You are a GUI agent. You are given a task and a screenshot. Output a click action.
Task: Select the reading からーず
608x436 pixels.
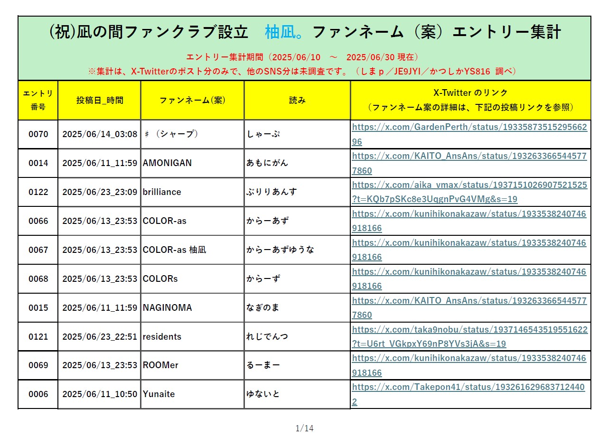pyautogui.click(x=263, y=279)
